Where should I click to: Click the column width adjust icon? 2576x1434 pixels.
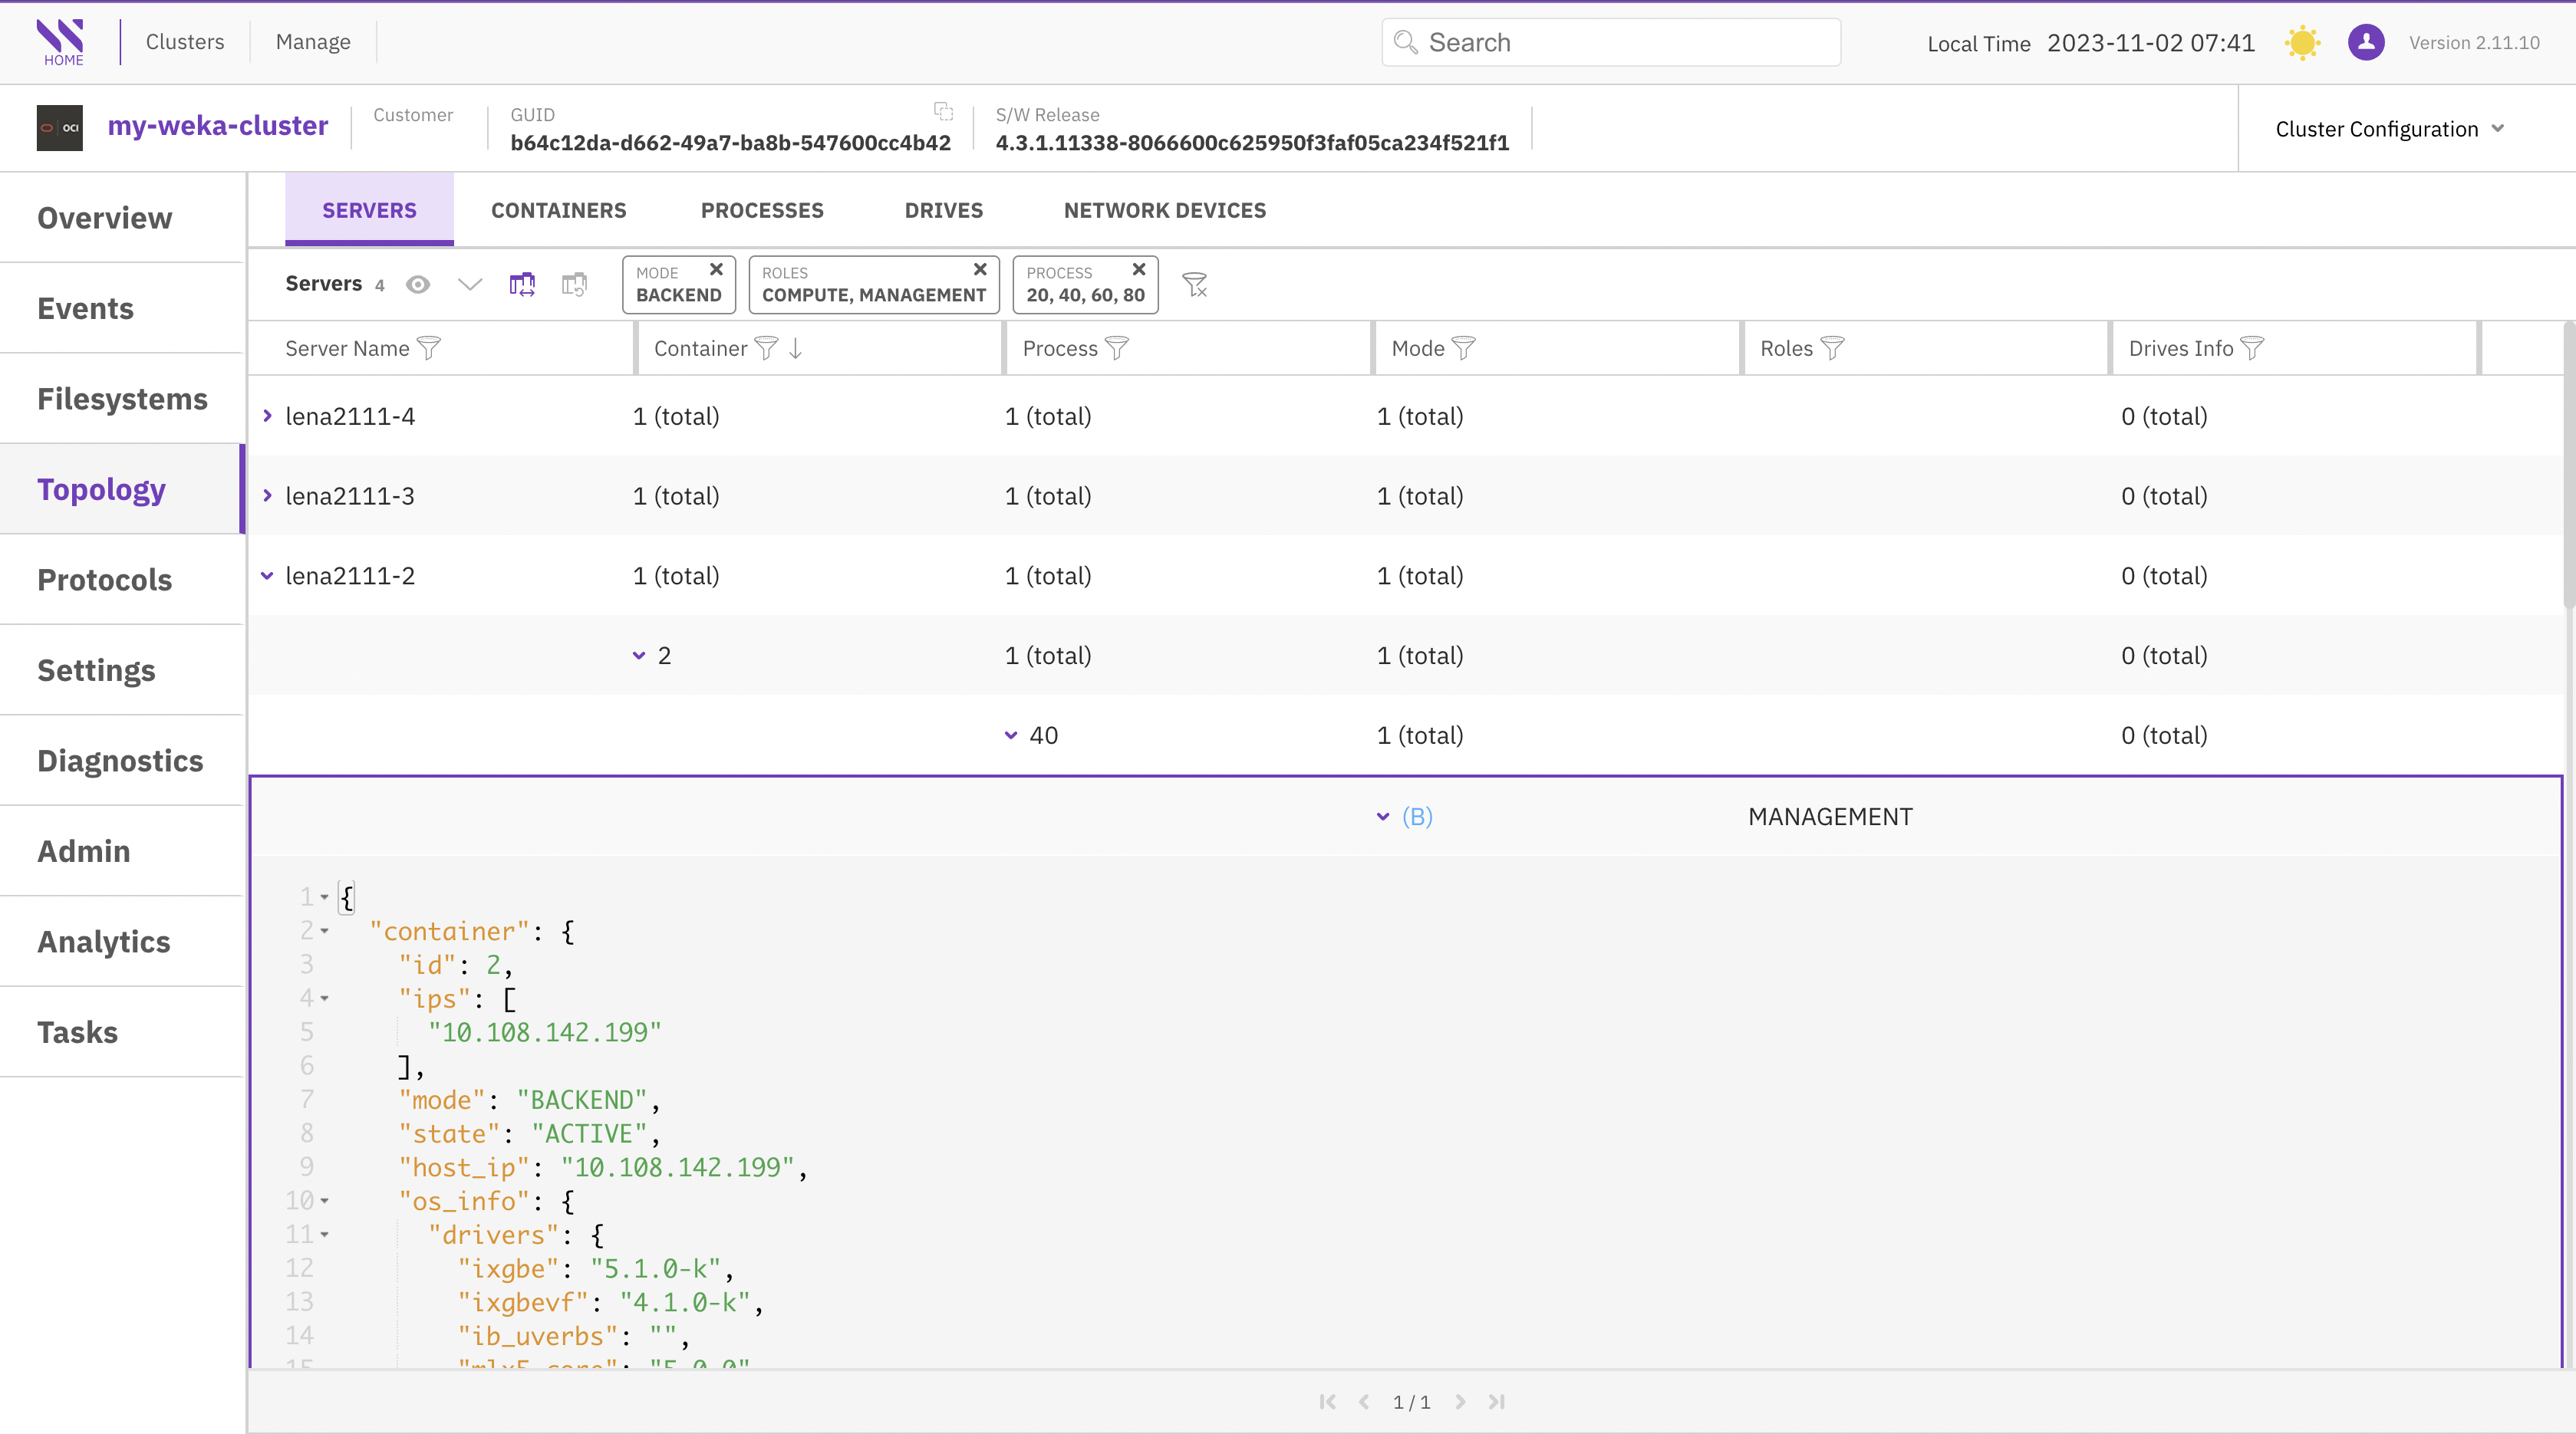[x=522, y=284]
